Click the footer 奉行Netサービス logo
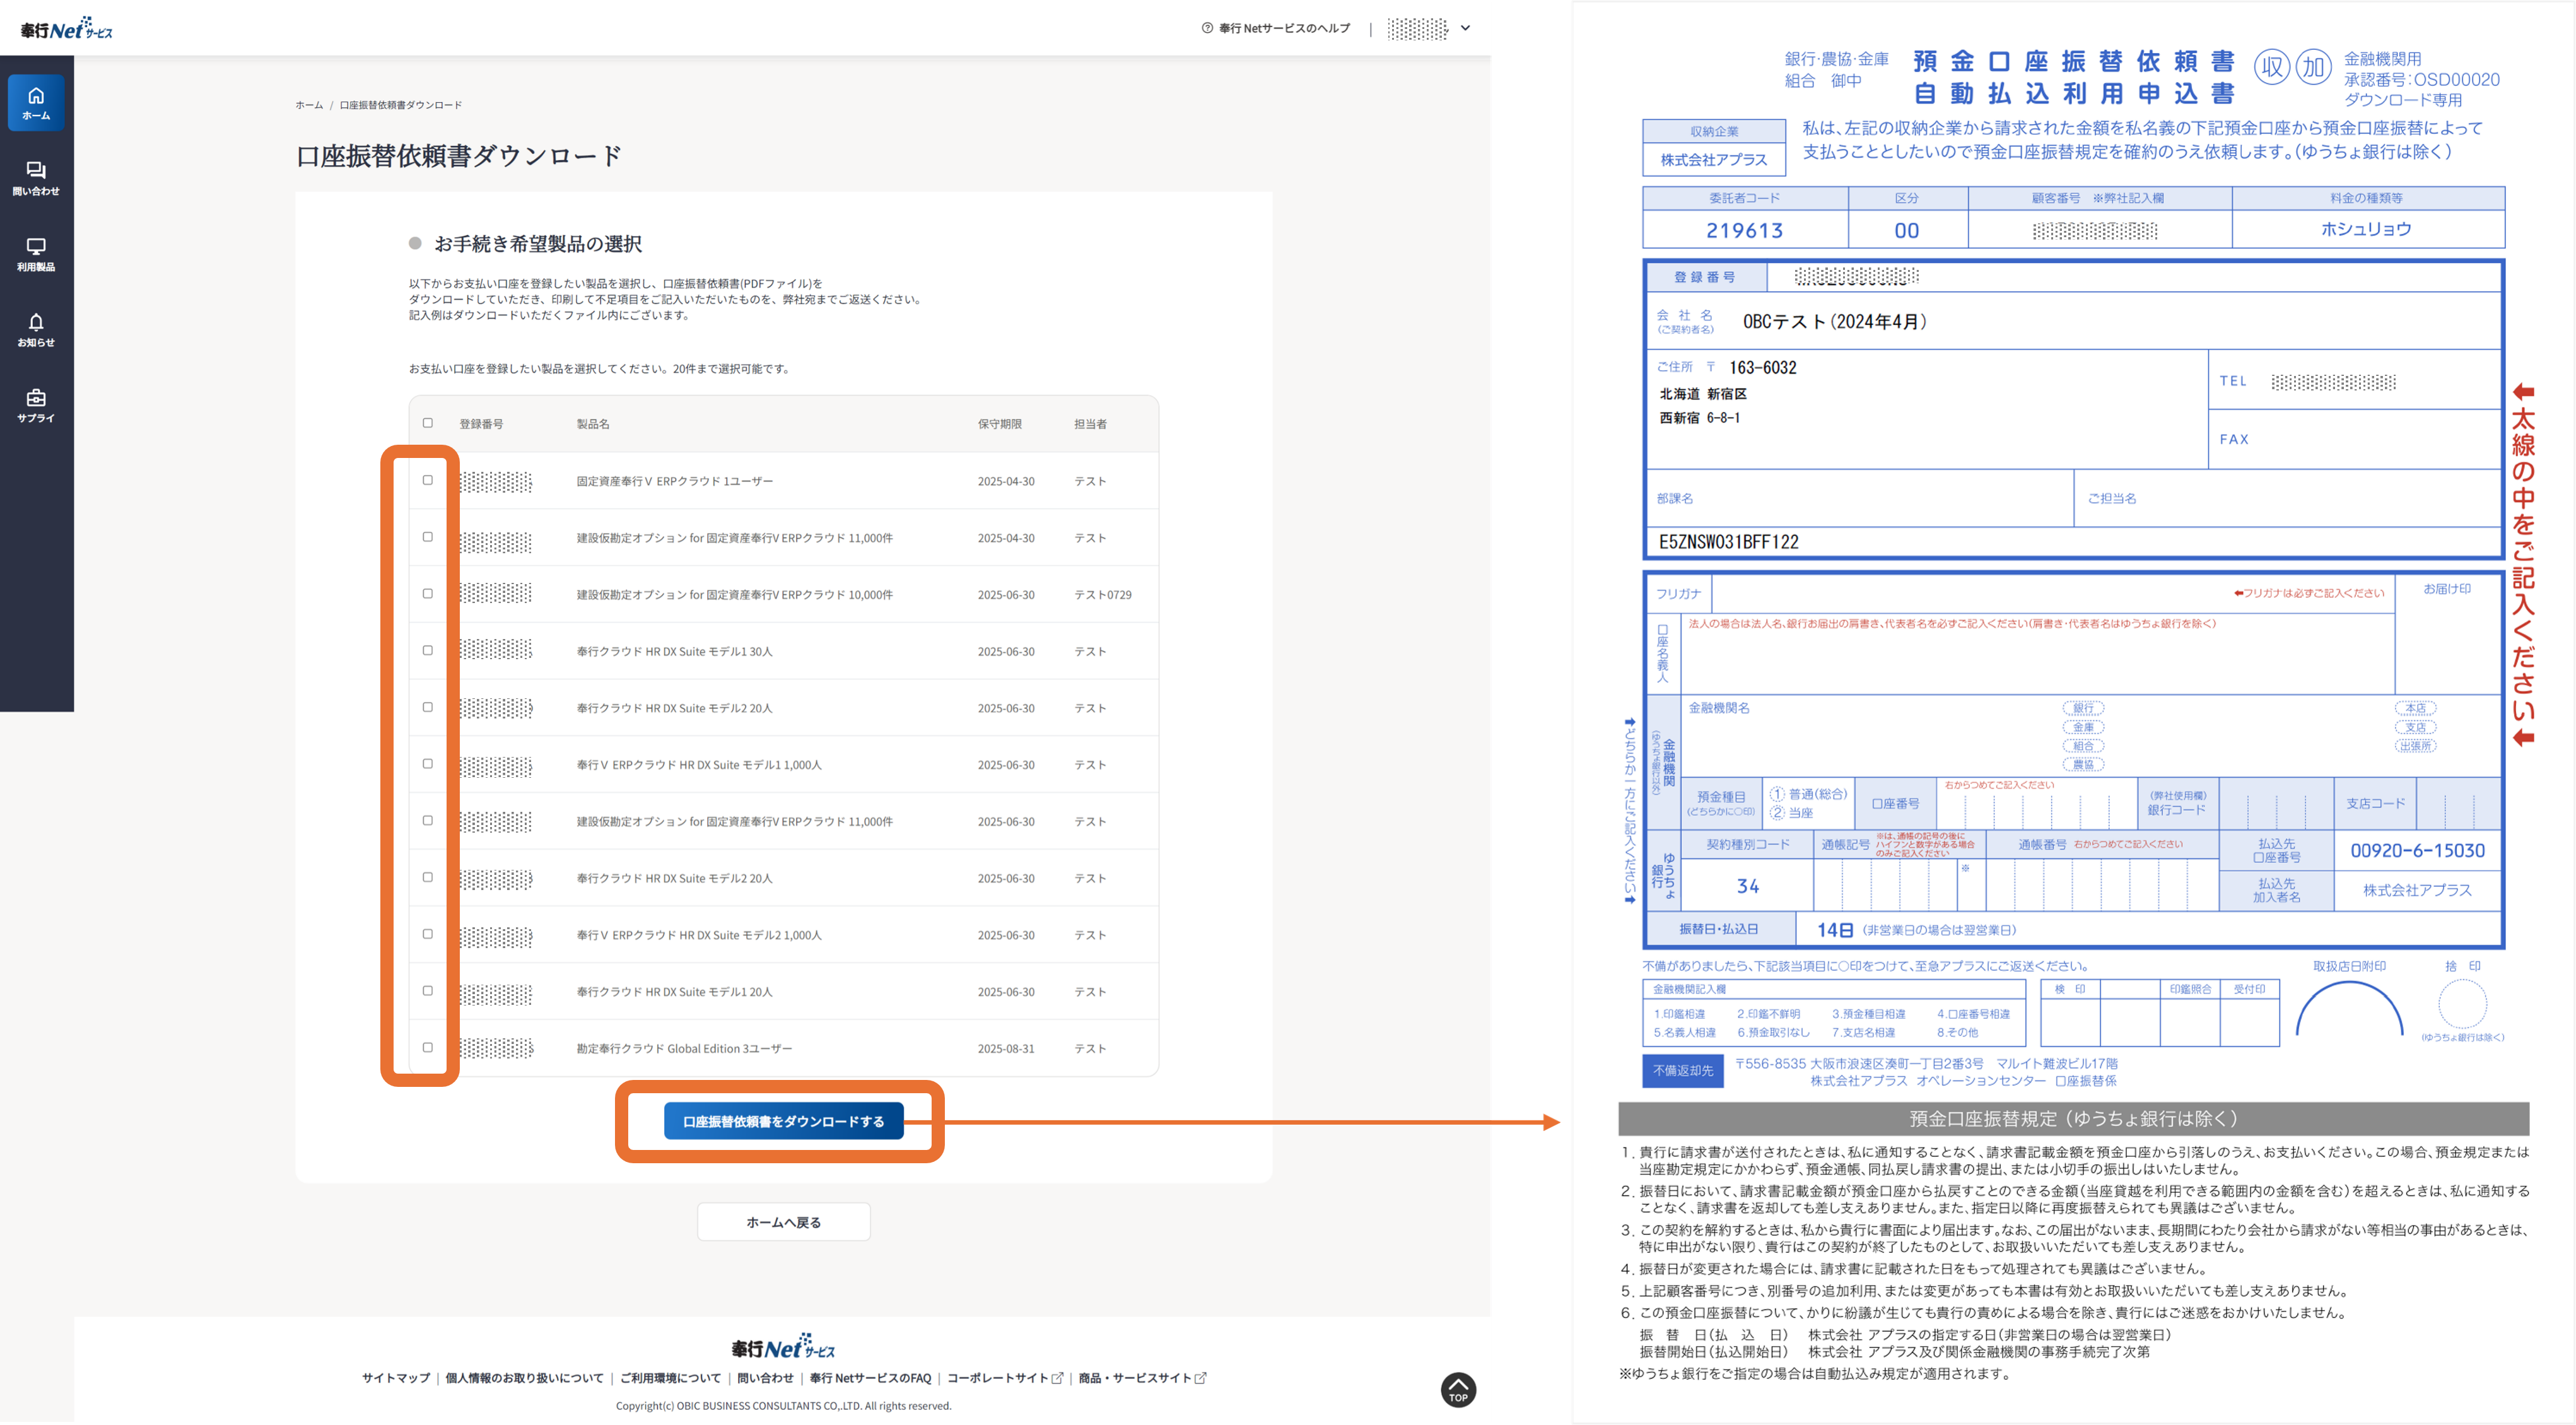Image resolution: width=2576 pixels, height=1425 pixels. click(x=783, y=1347)
